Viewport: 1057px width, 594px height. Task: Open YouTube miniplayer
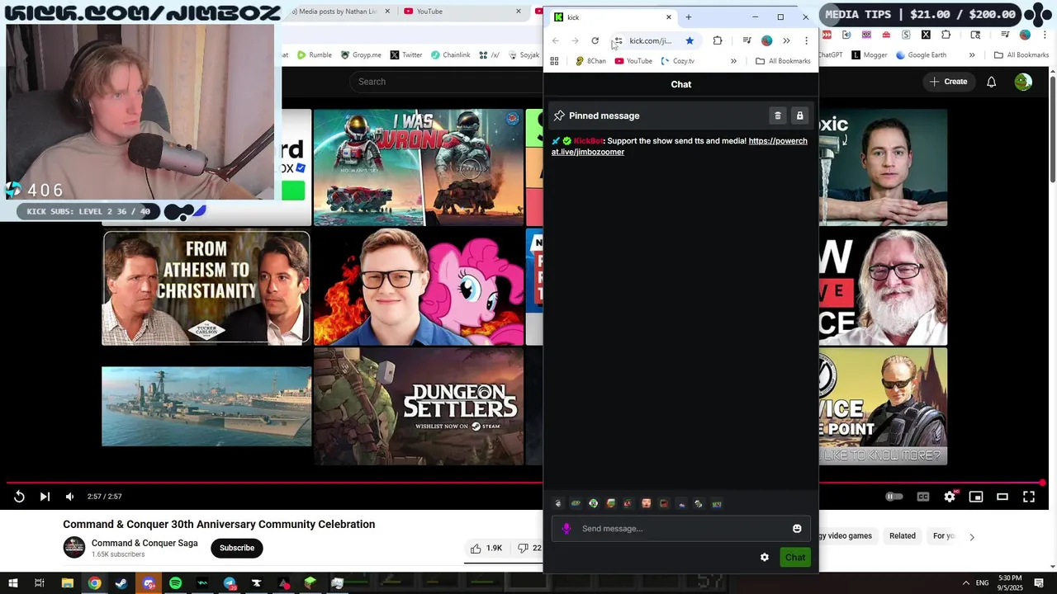tap(976, 497)
